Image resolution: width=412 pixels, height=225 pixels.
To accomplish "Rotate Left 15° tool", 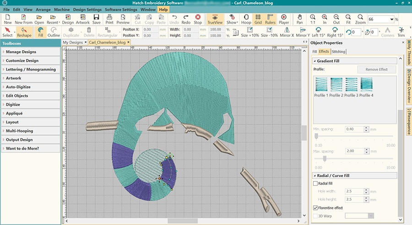I will 319,32.
